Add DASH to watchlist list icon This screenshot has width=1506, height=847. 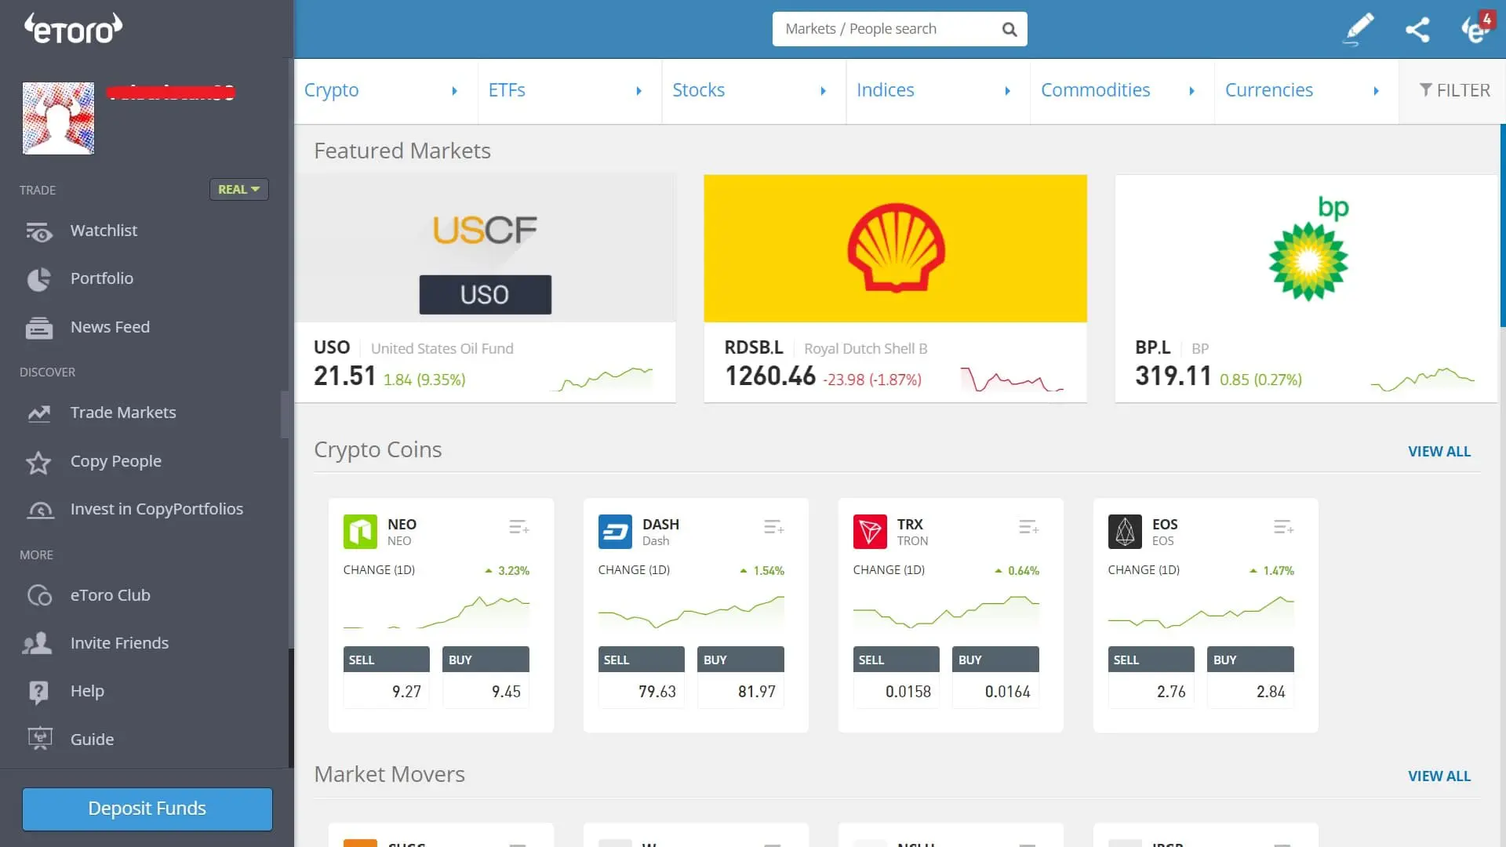773,527
